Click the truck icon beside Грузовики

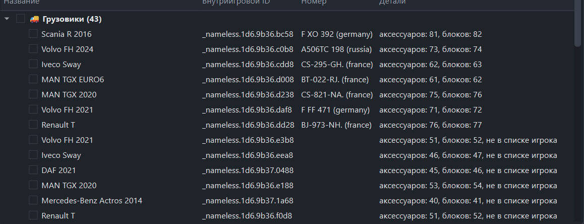[34, 19]
